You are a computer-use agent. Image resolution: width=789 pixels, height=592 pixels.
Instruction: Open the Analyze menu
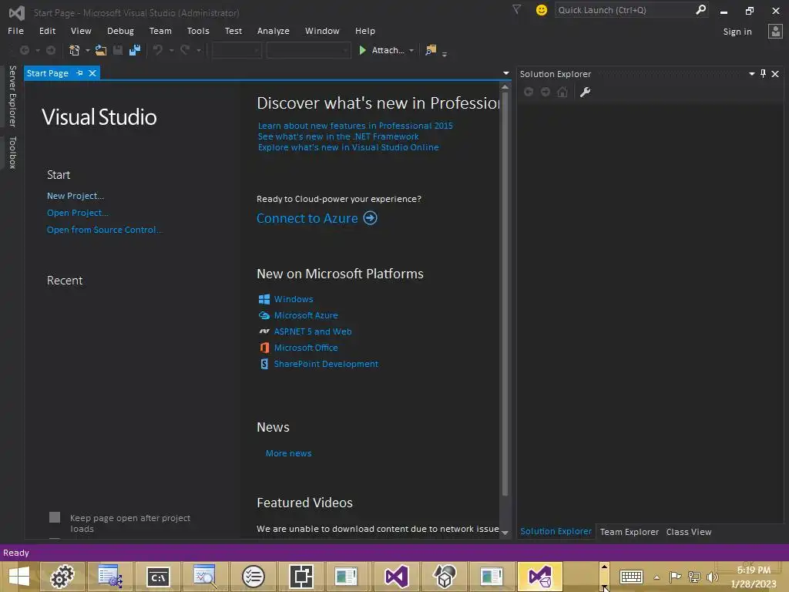click(274, 31)
